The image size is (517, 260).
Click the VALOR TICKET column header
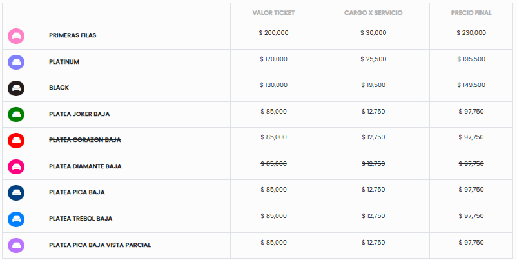tap(273, 13)
